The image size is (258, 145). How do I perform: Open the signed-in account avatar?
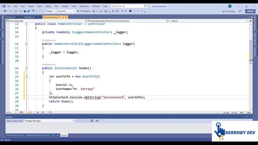click(x=230, y=6)
